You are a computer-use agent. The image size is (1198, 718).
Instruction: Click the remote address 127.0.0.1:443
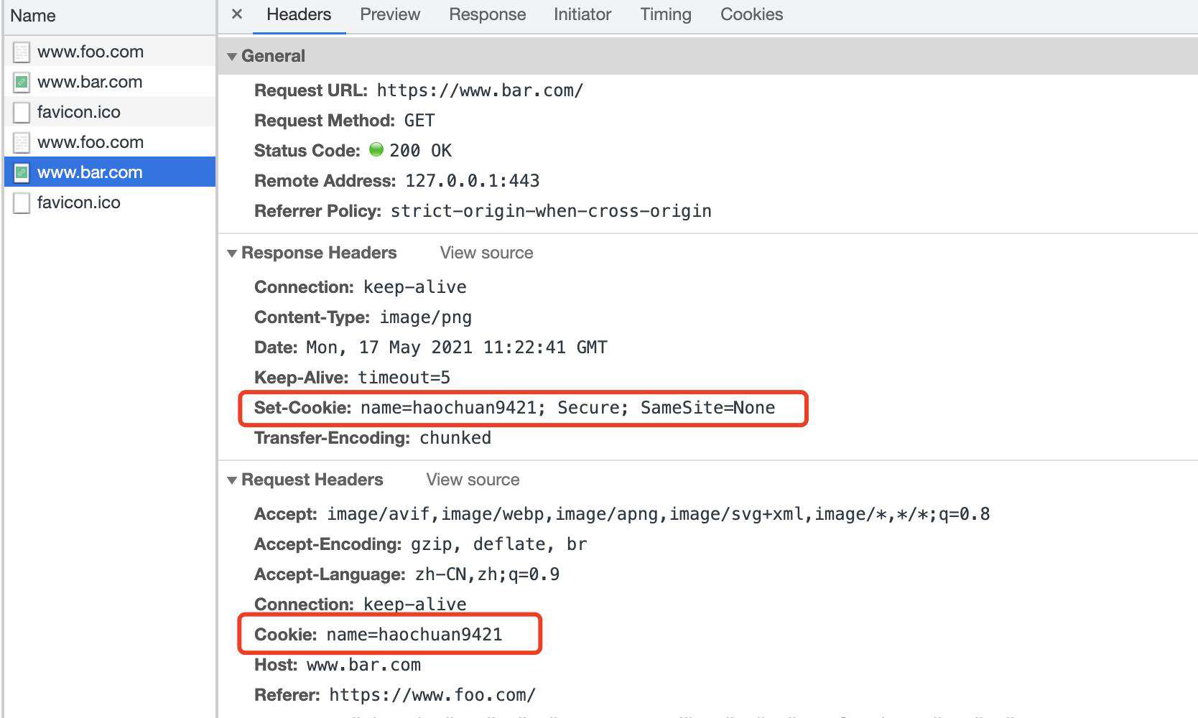click(x=473, y=181)
